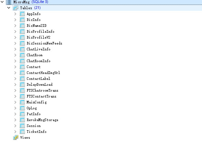Click the Session table icon

[22, 126]
